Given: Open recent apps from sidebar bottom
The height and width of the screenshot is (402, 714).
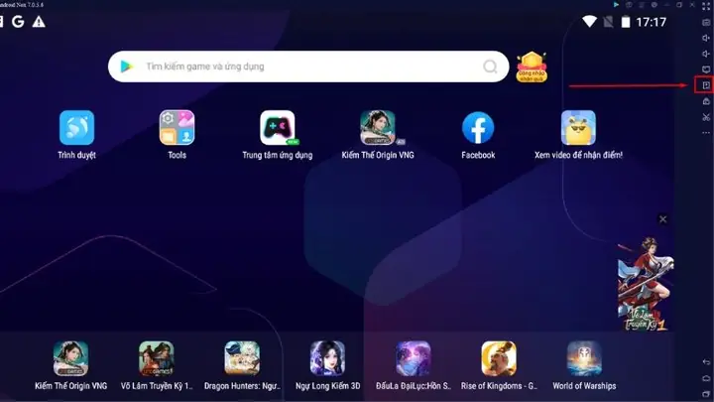Looking at the screenshot, I should tap(705, 394).
